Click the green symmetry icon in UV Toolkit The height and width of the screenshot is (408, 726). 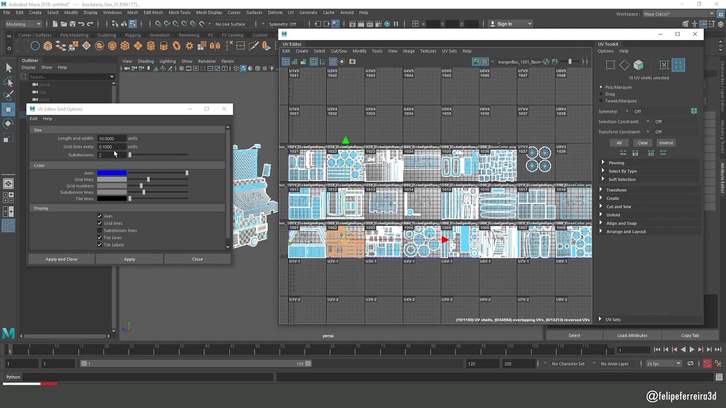coord(694,111)
